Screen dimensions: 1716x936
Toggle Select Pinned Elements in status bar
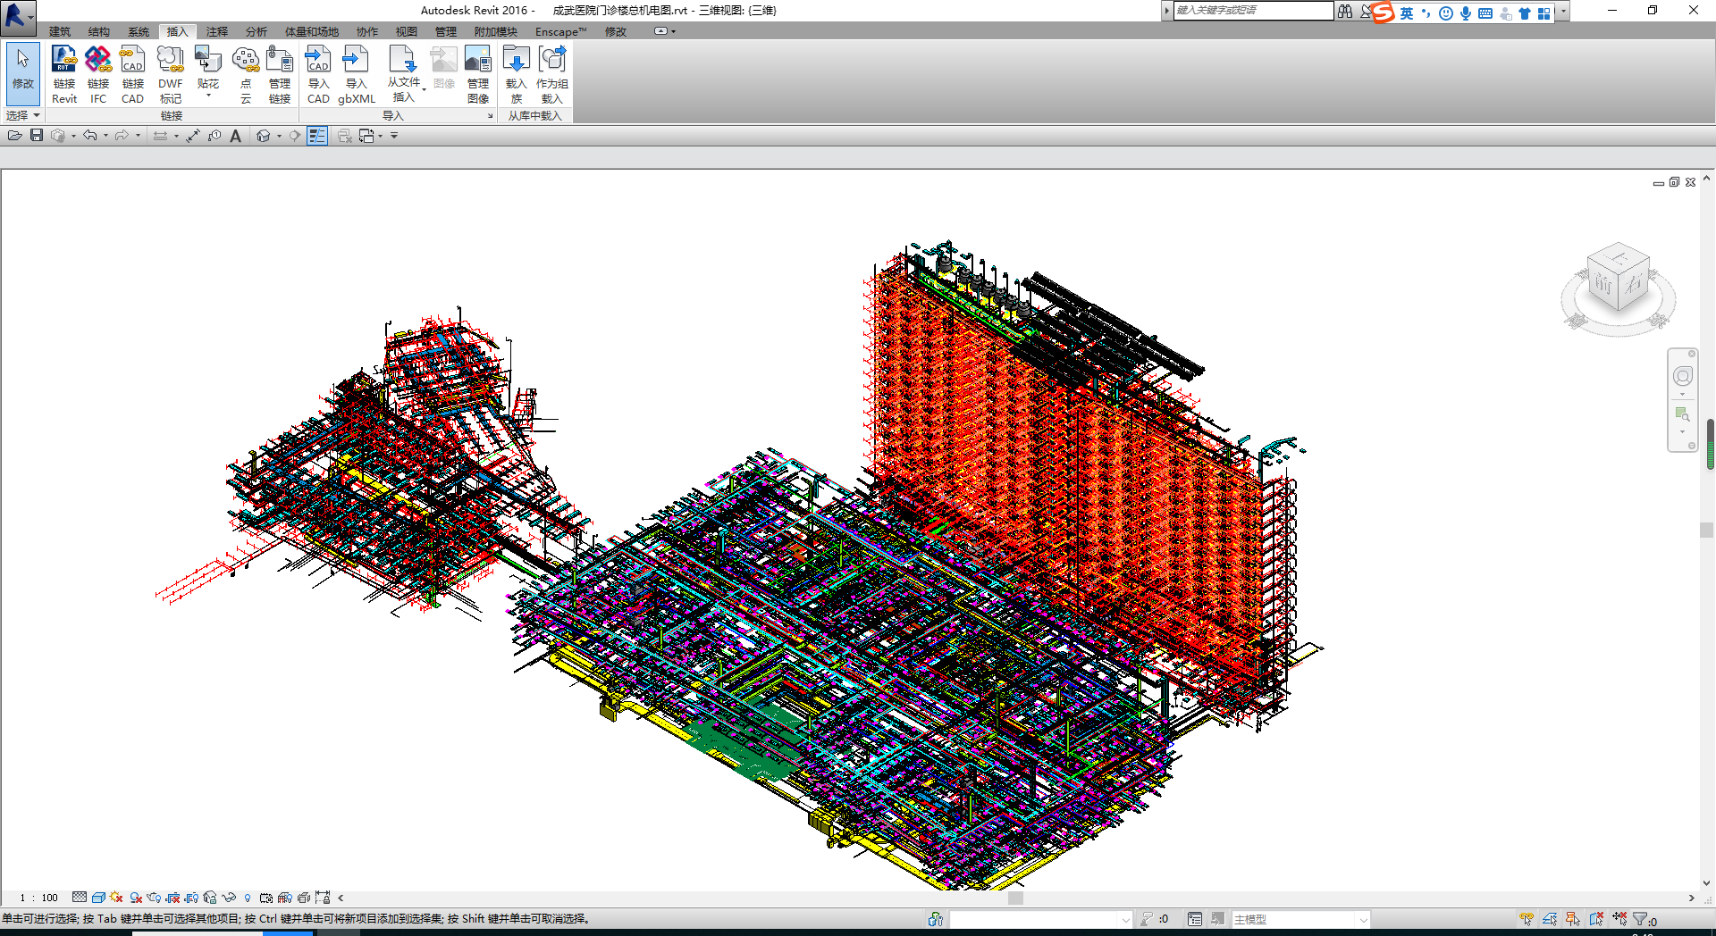tap(1573, 919)
